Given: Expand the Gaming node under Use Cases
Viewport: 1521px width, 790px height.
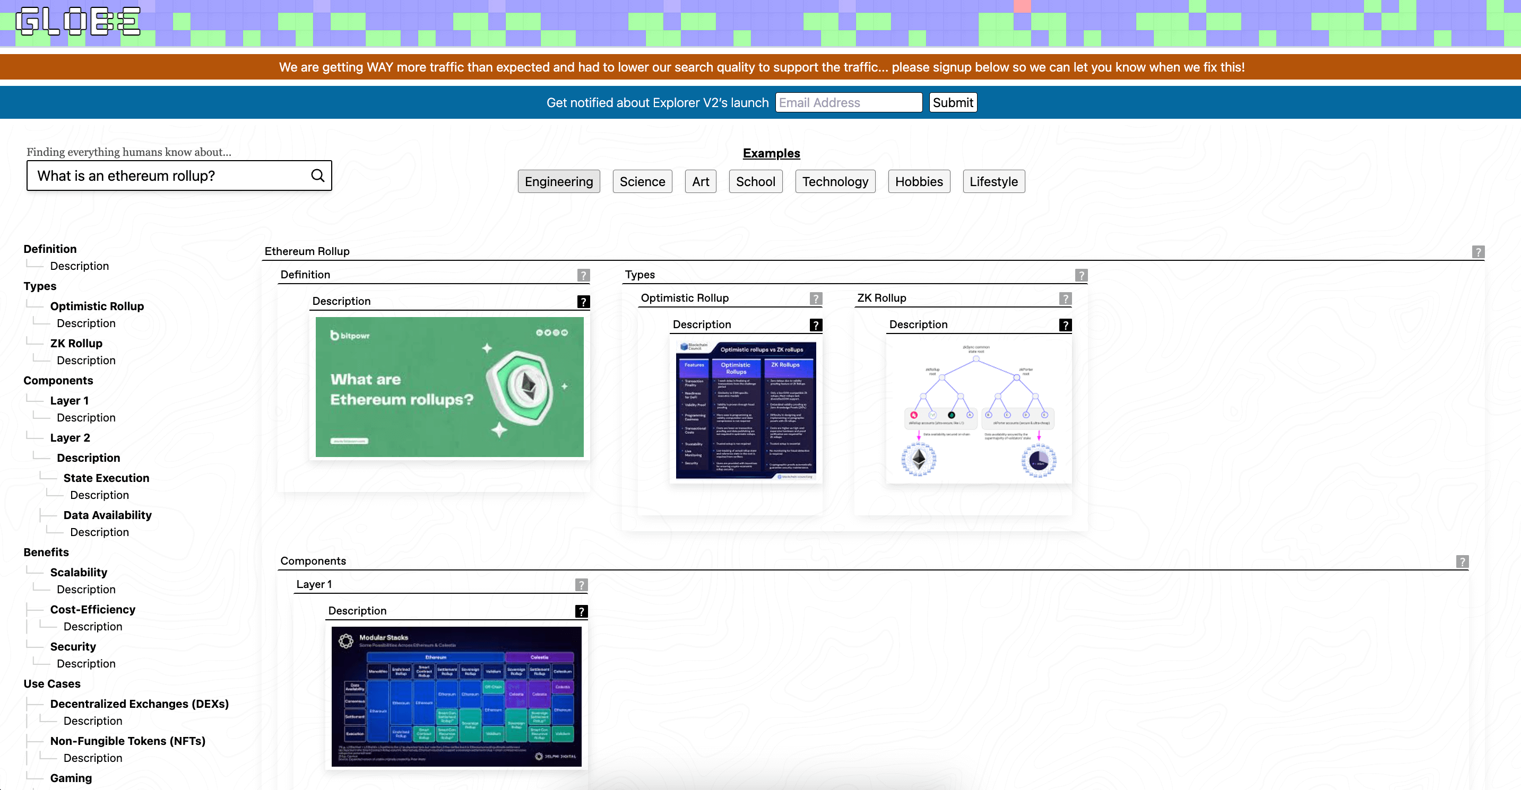Looking at the screenshot, I should point(71,778).
